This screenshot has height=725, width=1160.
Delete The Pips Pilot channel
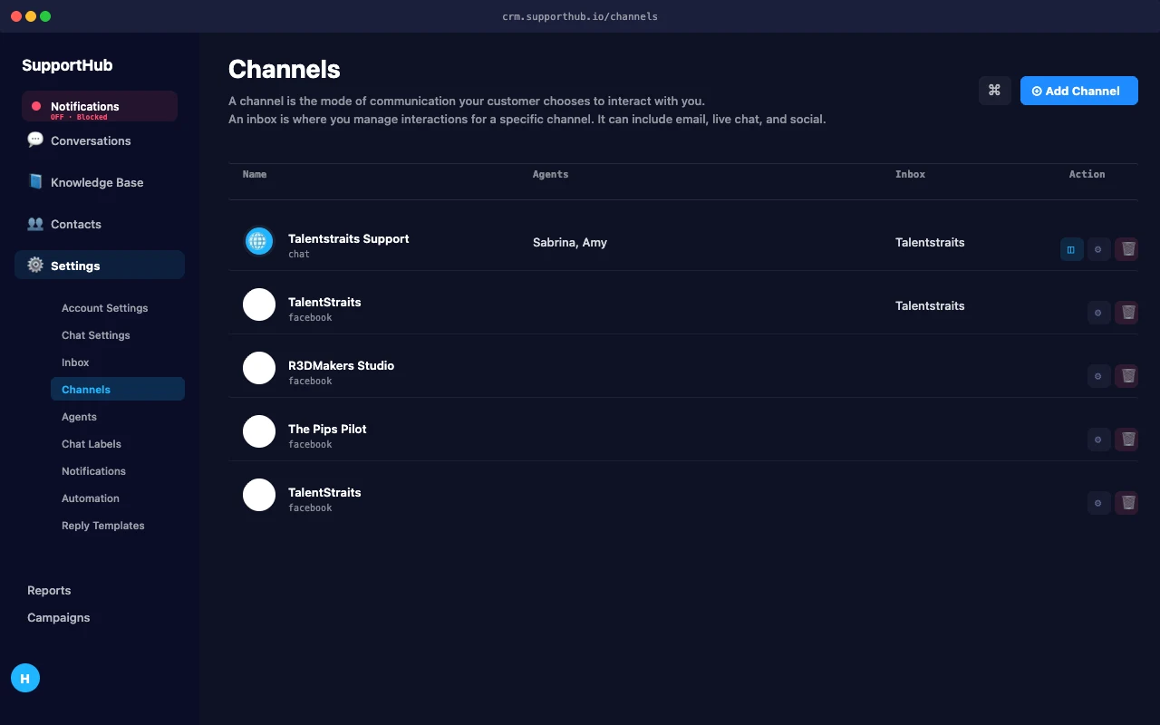coord(1126,439)
